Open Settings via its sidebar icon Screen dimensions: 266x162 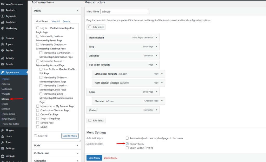(3, 148)
